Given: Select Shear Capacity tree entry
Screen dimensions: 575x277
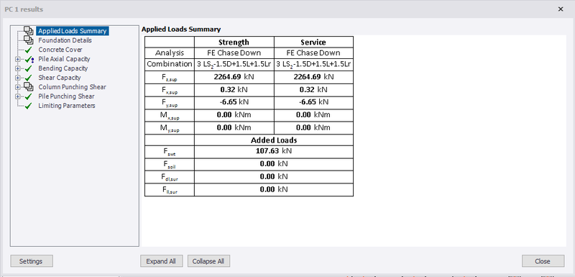Looking at the screenshot, I should (x=60, y=78).
